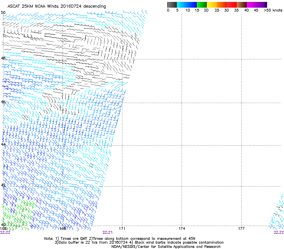Click the longitude axis label '177'

pos(241,229)
